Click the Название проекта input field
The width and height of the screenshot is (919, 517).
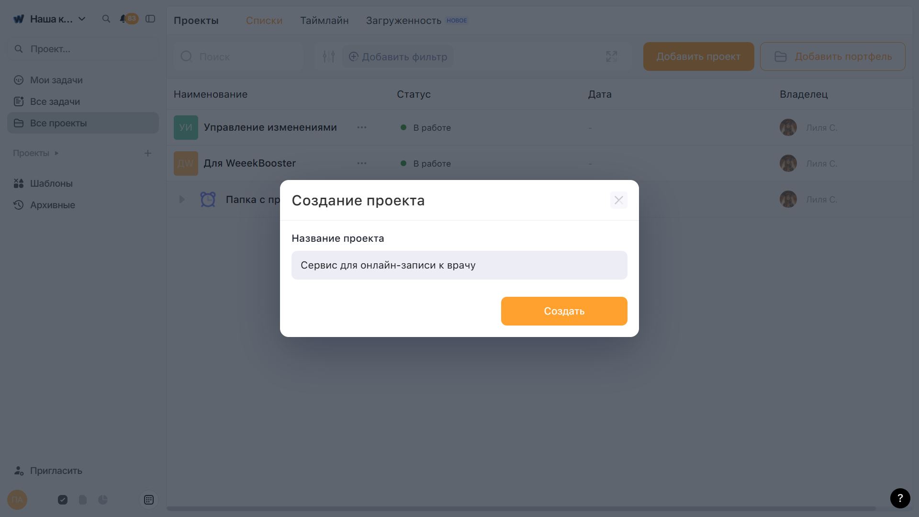coord(459,265)
